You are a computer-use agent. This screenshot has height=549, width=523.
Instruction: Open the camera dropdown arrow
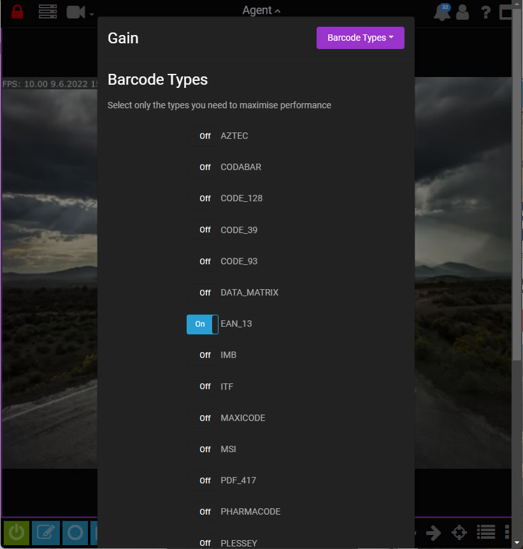pyautogui.click(x=92, y=14)
